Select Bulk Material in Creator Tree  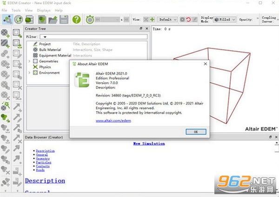[x=50, y=50]
